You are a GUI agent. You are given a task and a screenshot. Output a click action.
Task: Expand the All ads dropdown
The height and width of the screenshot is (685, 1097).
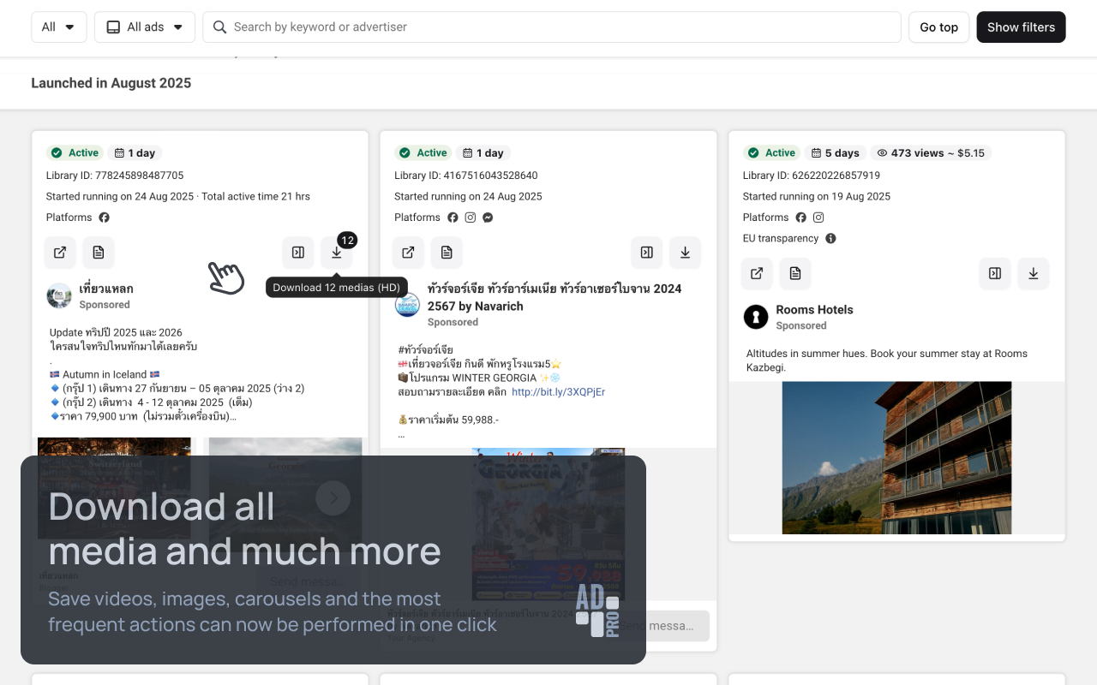coord(145,27)
